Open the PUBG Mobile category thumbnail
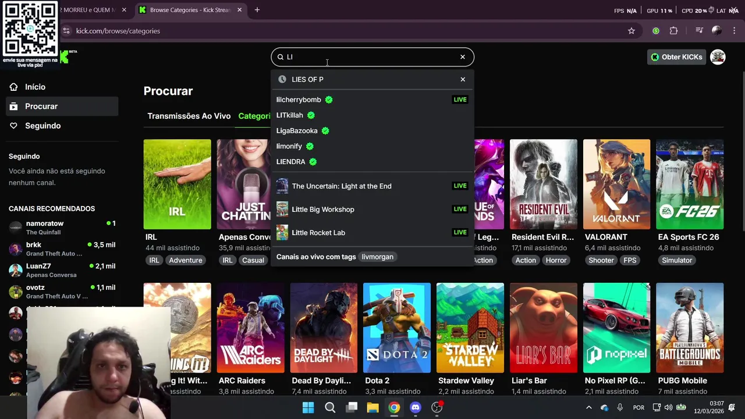The width and height of the screenshot is (745, 419). 690,328
